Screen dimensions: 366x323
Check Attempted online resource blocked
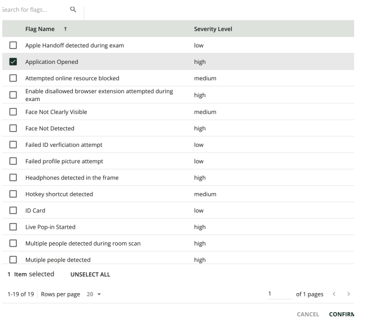tap(13, 78)
